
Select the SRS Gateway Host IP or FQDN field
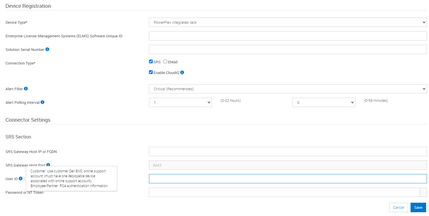(288, 152)
